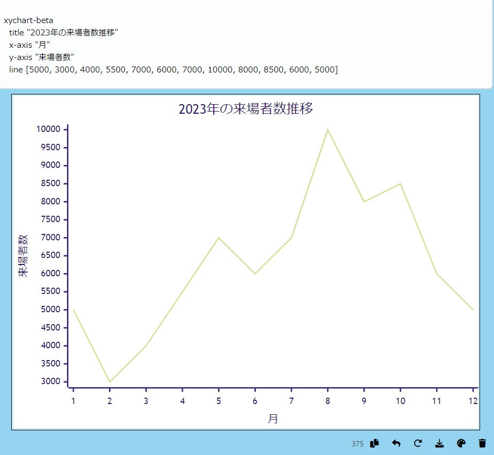
Task: Click the title code line in editor
Action: coord(63,33)
